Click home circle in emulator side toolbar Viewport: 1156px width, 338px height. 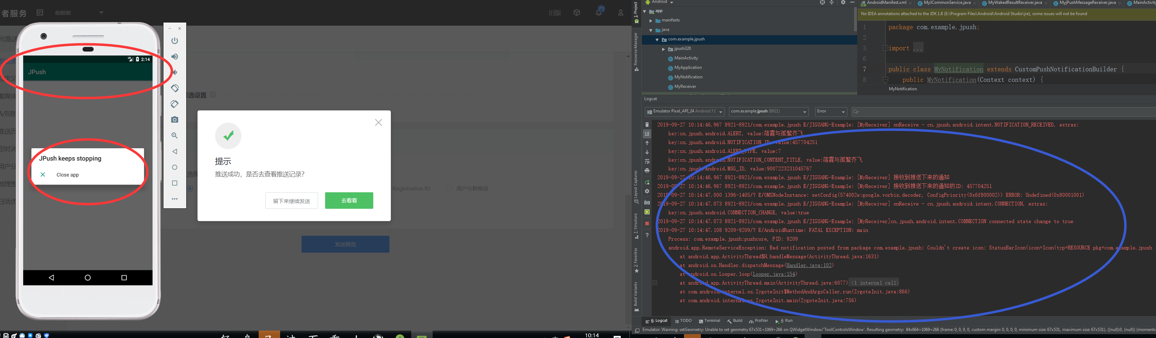(x=175, y=167)
